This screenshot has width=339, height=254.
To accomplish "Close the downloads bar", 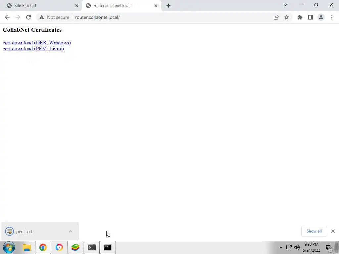I will pos(333,231).
